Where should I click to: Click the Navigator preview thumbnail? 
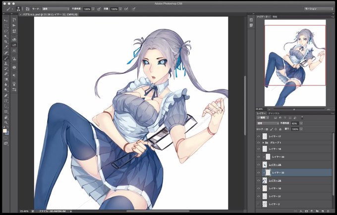click(x=295, y=63)
